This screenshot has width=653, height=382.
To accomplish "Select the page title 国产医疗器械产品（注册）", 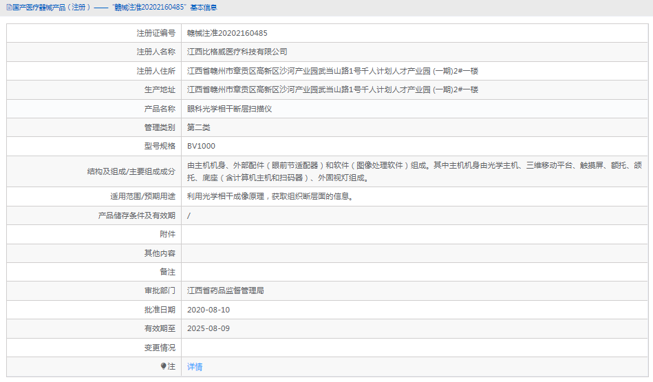I will click(x=51, y=8).
